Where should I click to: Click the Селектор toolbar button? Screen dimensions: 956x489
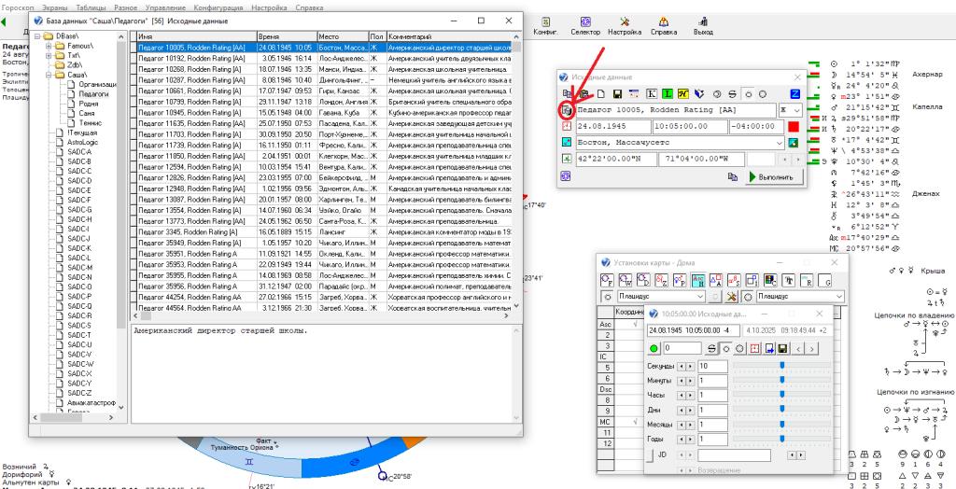tap(584, 25)
